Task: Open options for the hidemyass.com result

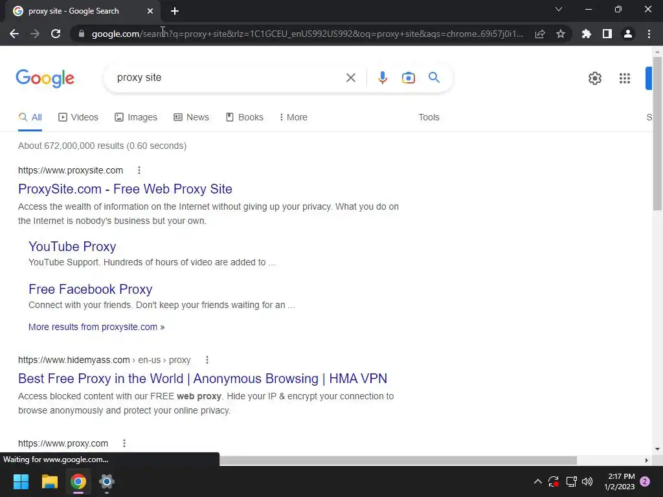Action: click(207, 360)
